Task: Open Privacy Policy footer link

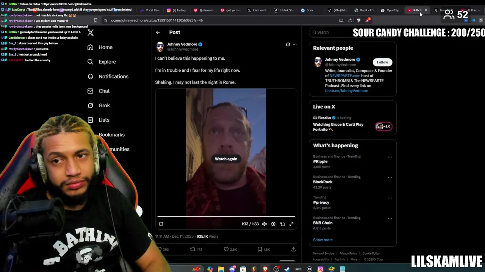Action: (348, 253)
